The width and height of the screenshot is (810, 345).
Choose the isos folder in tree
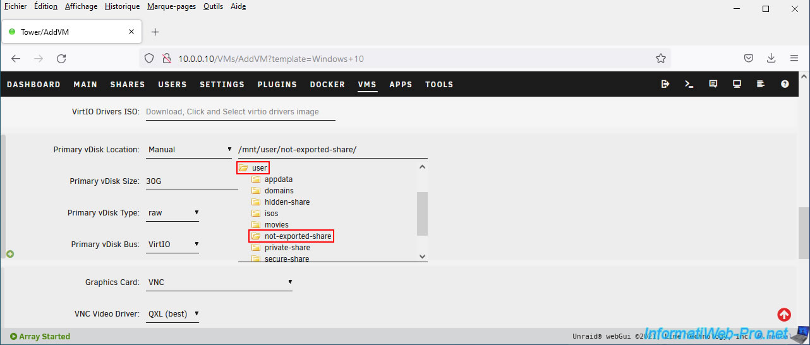pyautogui.click(x=271, y=214)
